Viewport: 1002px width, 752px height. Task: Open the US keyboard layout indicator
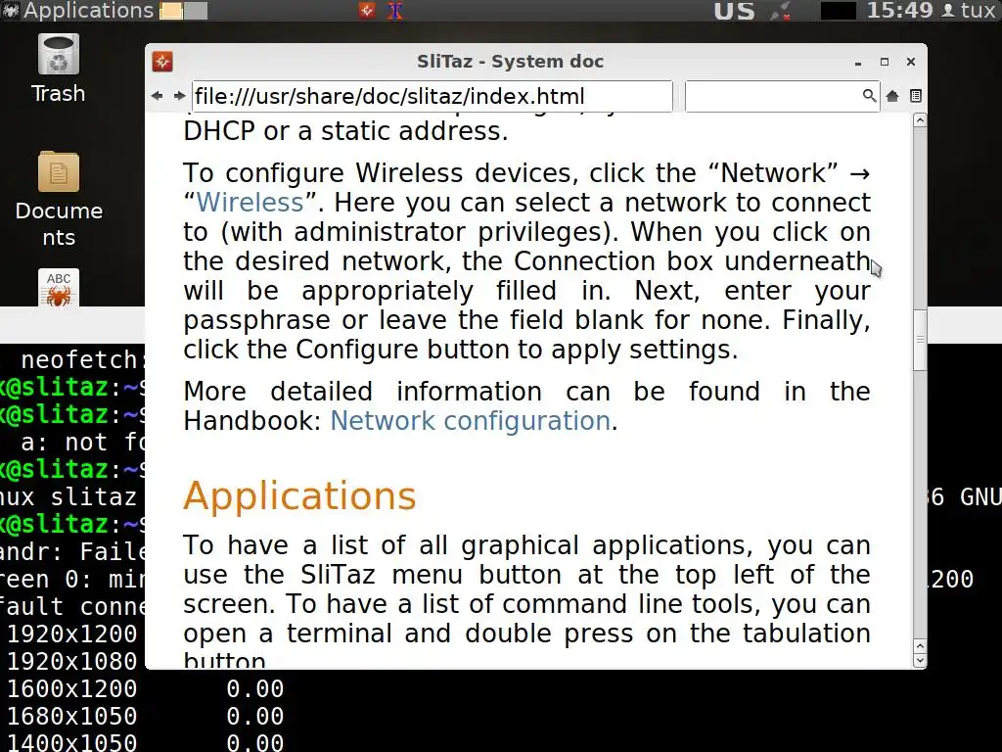pyautogui.click(x=734, y=11)
